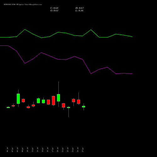Viewport: 157px width, 157px height.
Task: Click the '20 Jul' date axis label
Action: 57,149
